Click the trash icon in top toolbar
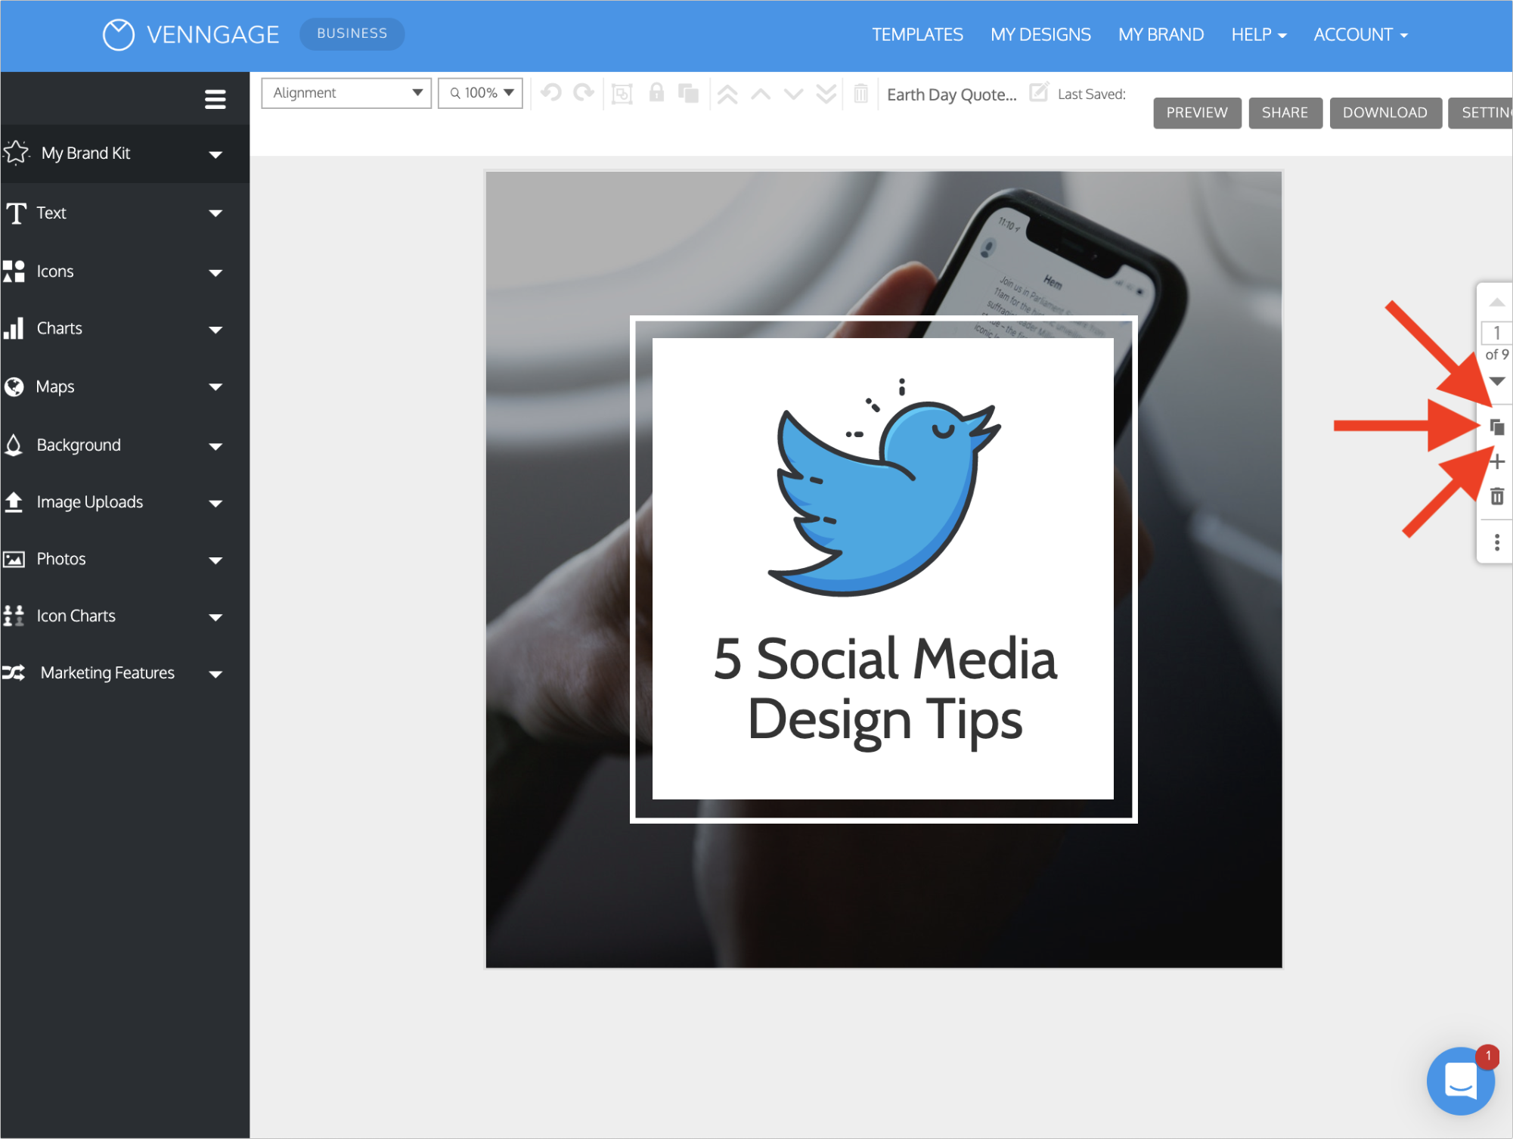This screenshot has width=1513, height=1139. [x=860, y=94]
